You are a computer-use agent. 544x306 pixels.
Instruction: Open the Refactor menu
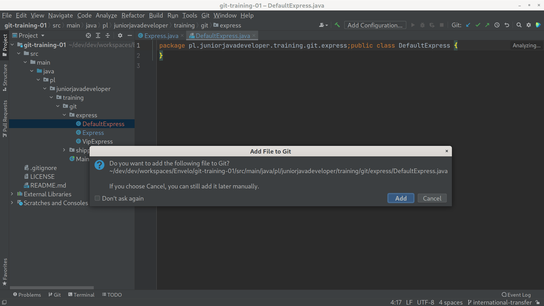point(133,15)
